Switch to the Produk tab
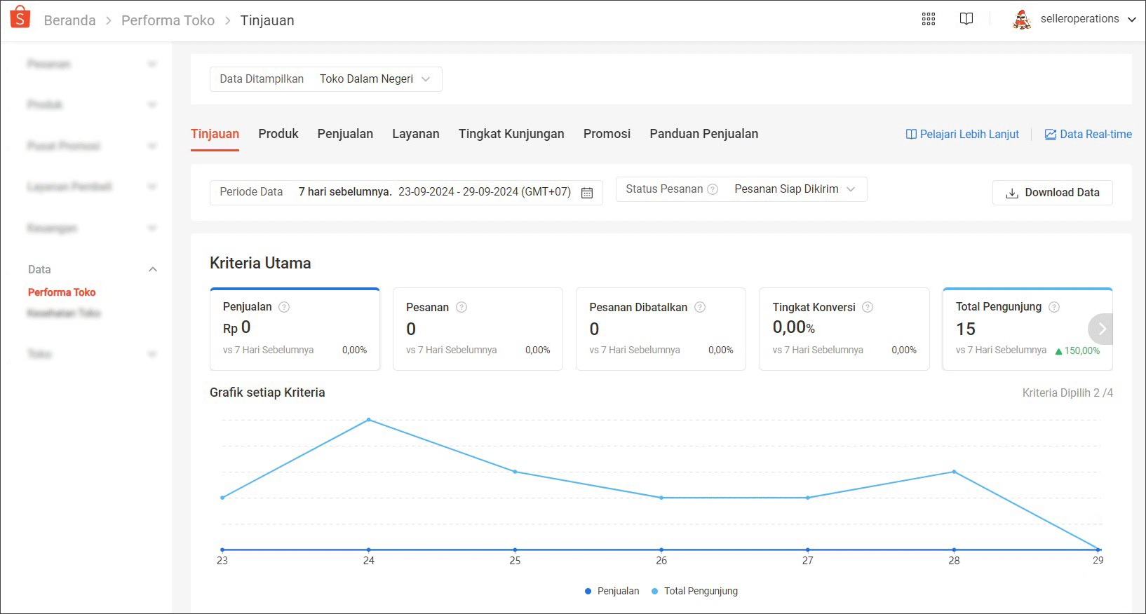1146x614 pixels. [x=278, y=134]
